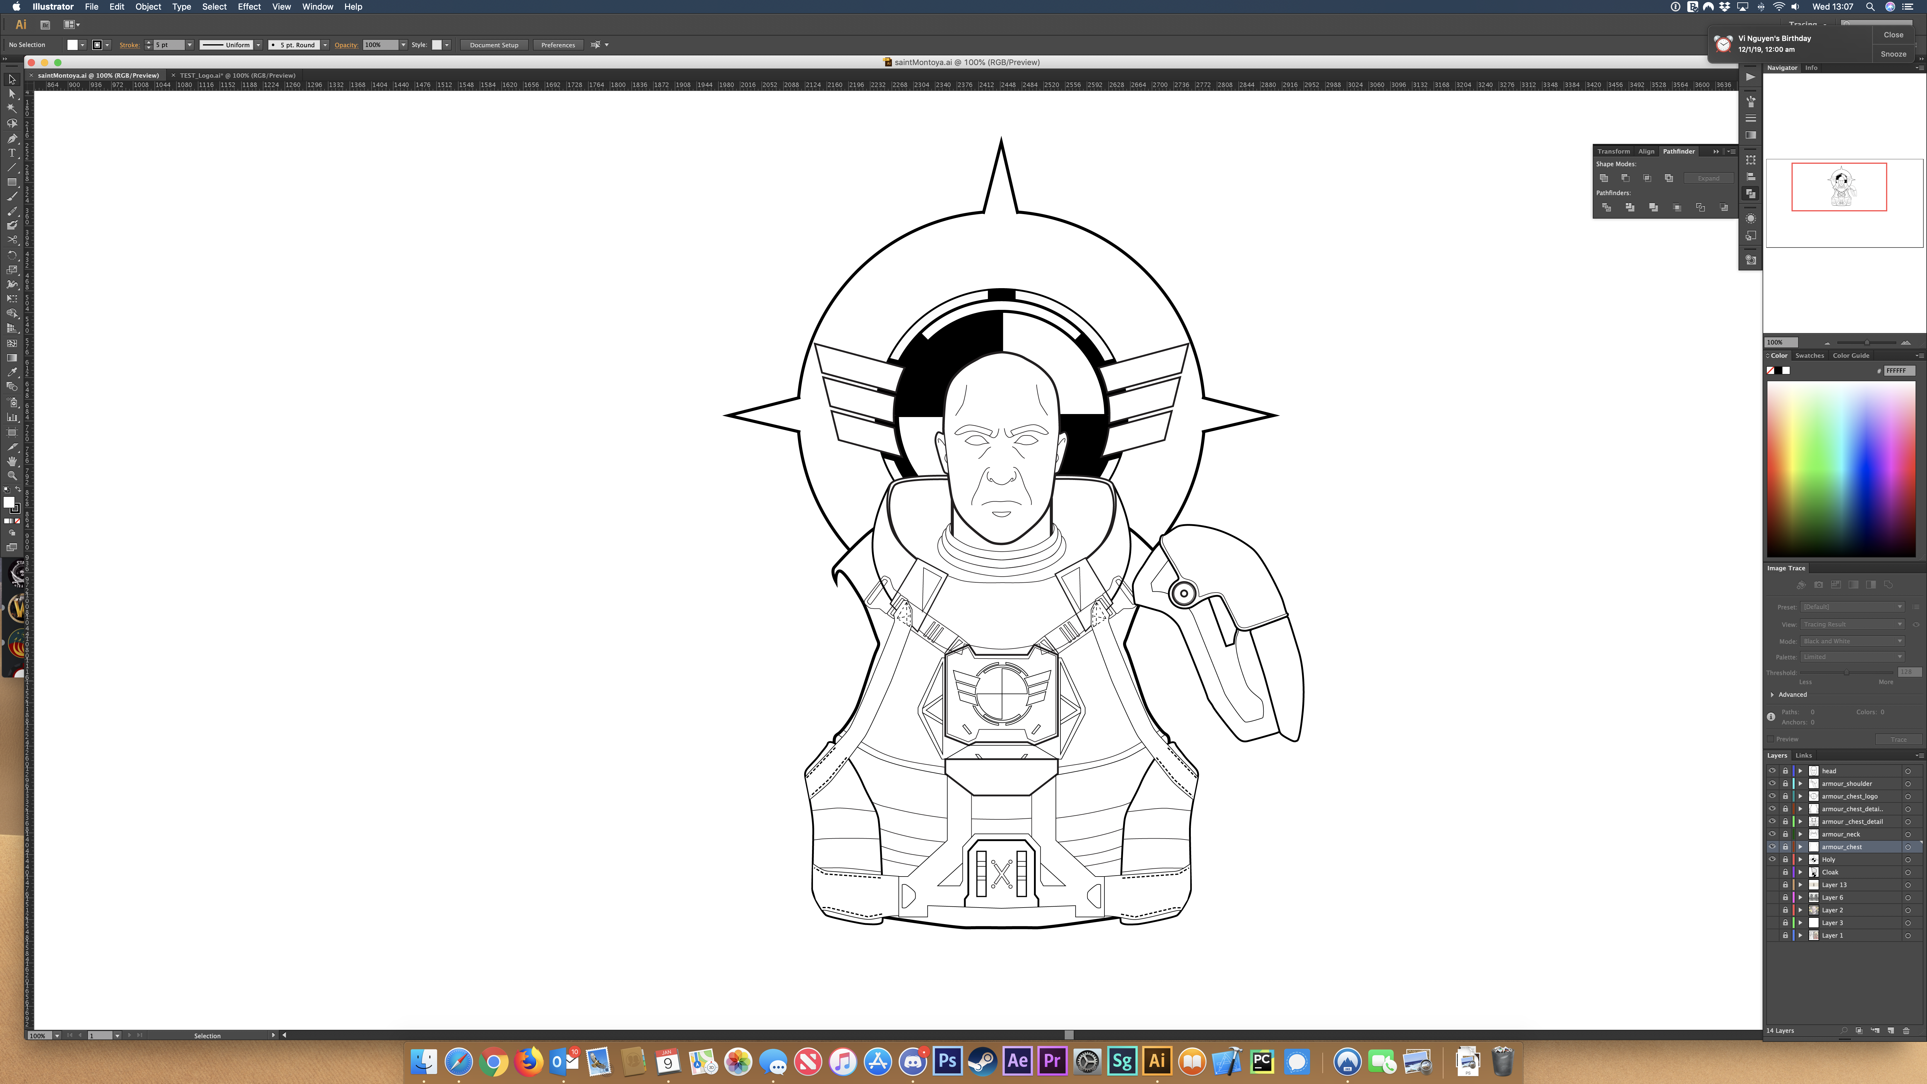Unlock the armour_neck layer
The height and width of the screenshot is (1084, 1927).
click(x=1785, y=834)
